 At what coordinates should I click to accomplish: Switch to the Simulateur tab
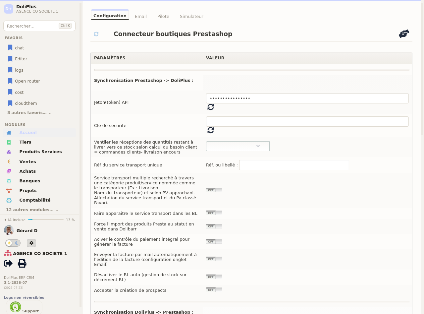pyautogui.click(x=191, y=16)
